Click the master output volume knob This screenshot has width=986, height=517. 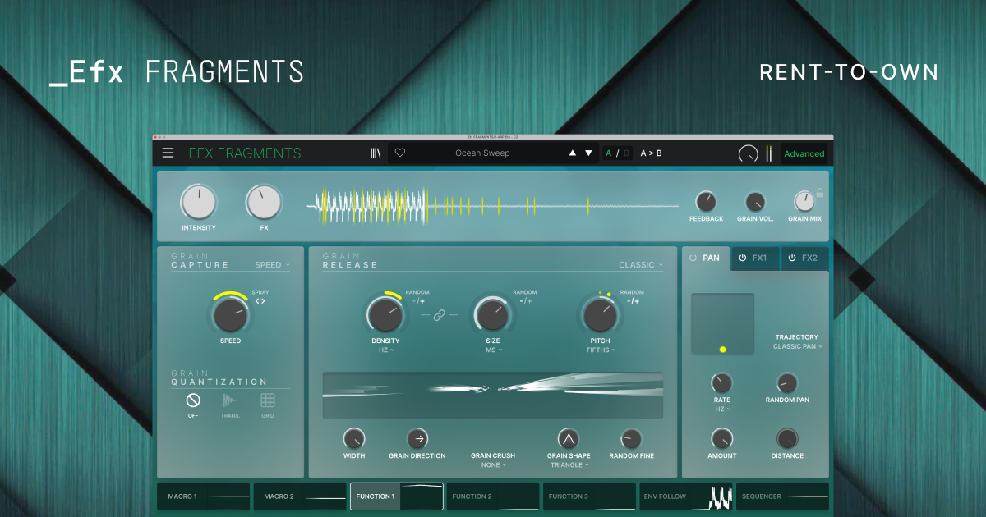coord(749,153)
